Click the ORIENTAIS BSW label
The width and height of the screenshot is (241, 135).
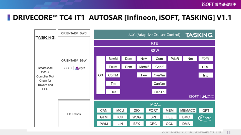(x=74, y=60)
